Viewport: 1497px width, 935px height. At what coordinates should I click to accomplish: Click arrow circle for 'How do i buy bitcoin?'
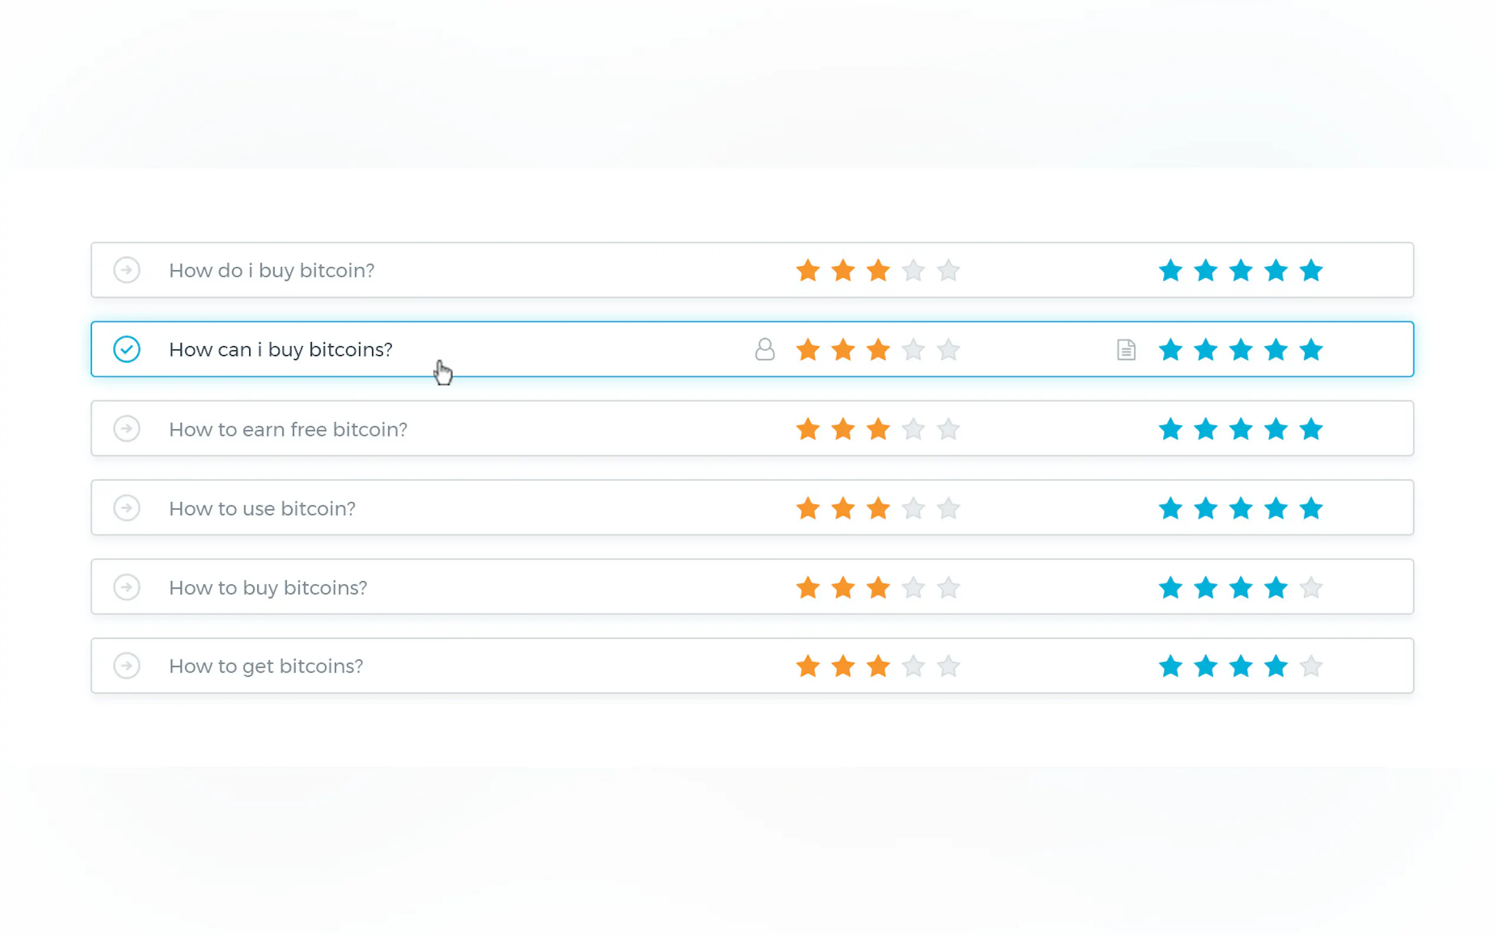(127, 270)
